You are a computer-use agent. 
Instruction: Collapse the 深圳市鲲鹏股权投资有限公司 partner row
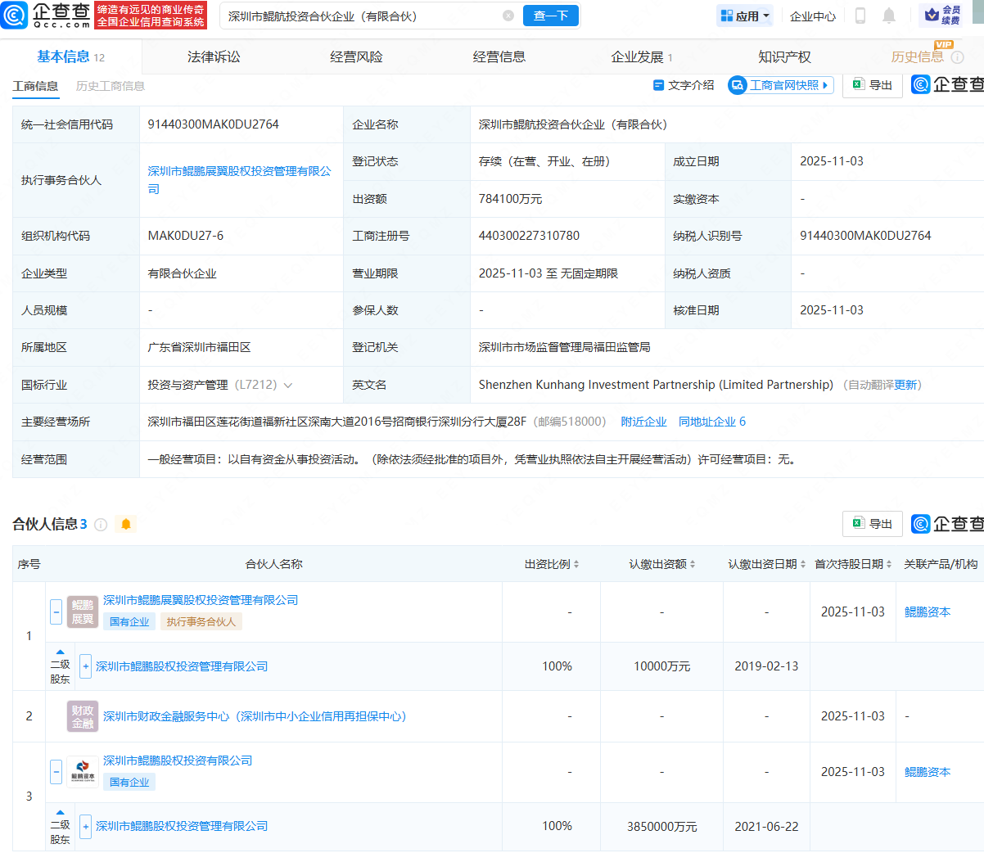[x=56, y=771]
